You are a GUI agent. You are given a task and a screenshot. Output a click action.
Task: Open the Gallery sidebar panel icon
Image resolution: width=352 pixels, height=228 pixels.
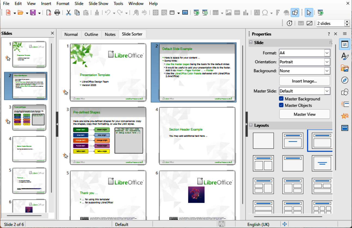point(345,68)
